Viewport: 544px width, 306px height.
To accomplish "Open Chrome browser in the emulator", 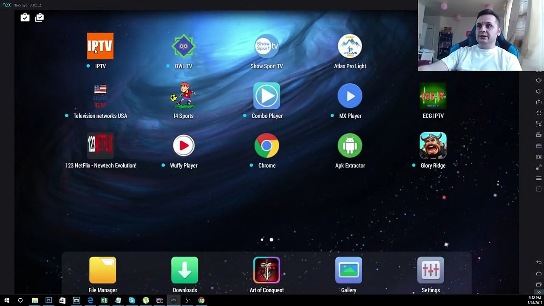I will [267, 145].
